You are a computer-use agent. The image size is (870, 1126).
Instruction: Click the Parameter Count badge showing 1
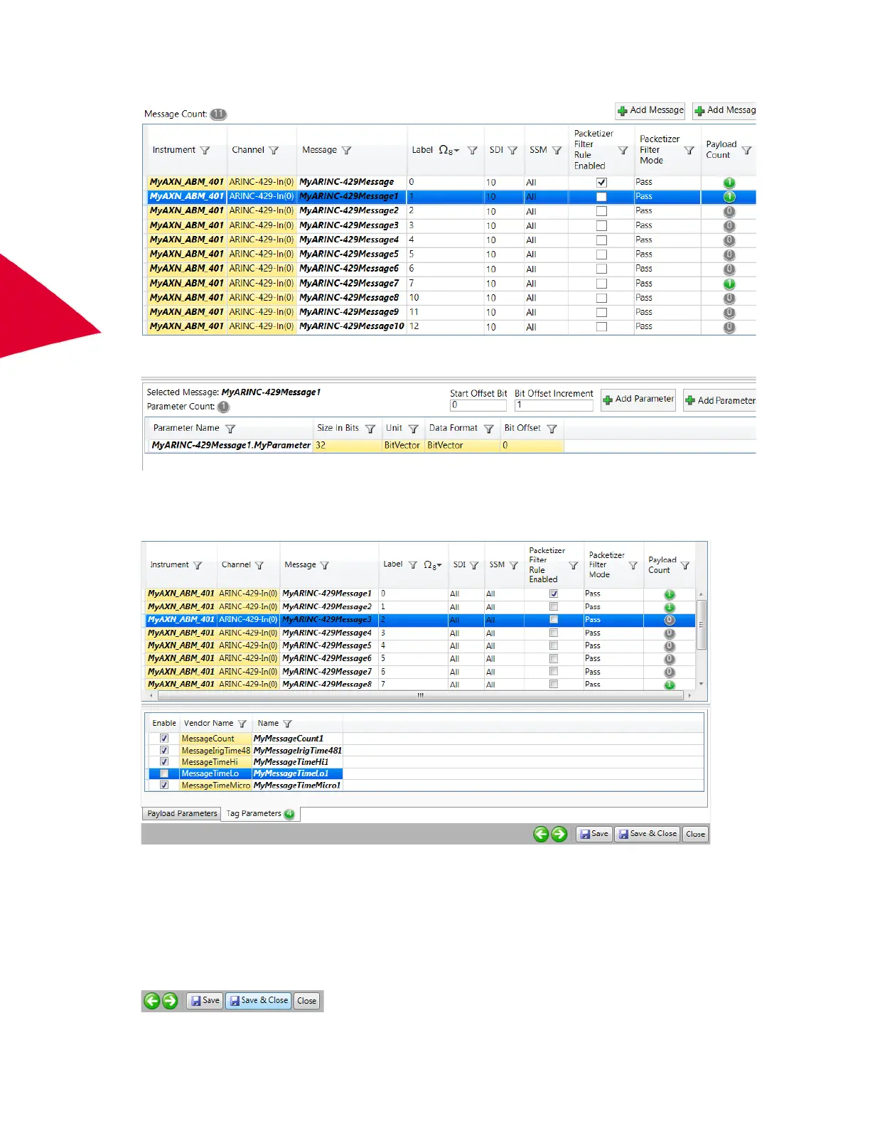coord(223,407)
